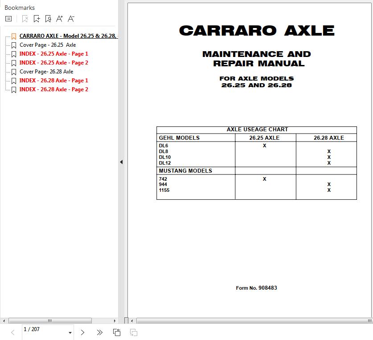373x340 pixels.
Task: Click AXLE USEAGE CHART header
Action: pos(257,130)
